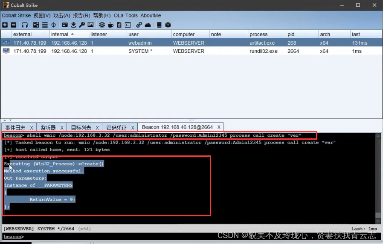Open Credentials via ID card icon
The width and height of the screenshot is (383, 244).
tap(65, 25)
